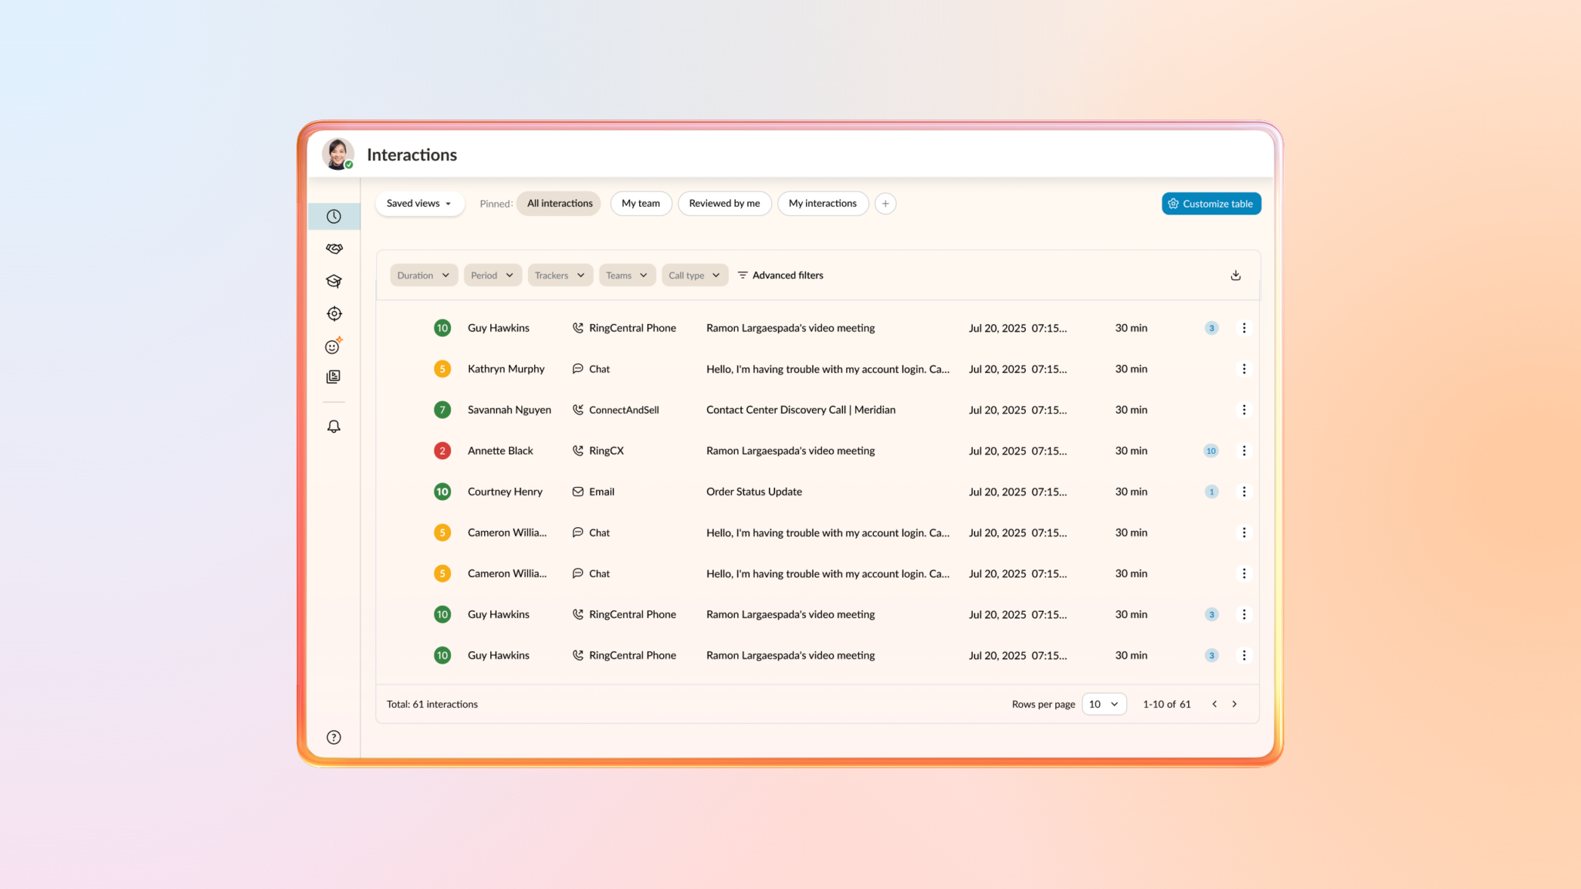Viewport: 1581px width, 889px height.
Task: Go to next page arrow
Action: [1234, 704]
